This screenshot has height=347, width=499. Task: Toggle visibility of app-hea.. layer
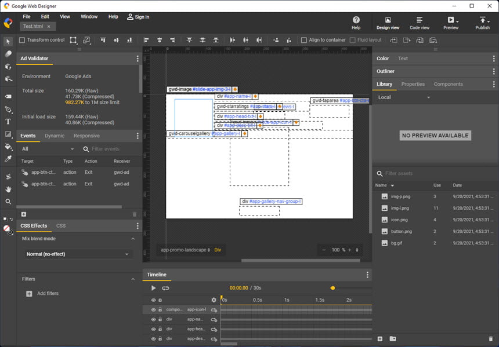[153, 329]
